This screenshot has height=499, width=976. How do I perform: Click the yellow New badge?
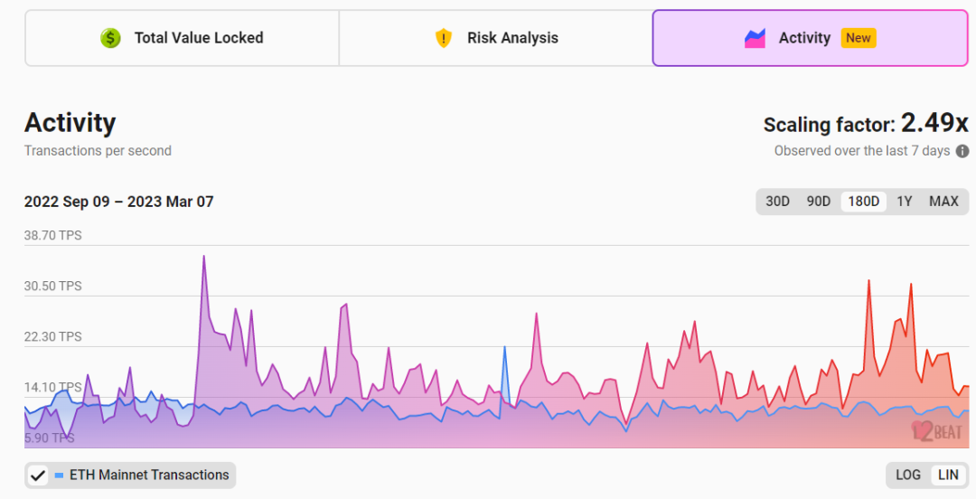[858, 38]
